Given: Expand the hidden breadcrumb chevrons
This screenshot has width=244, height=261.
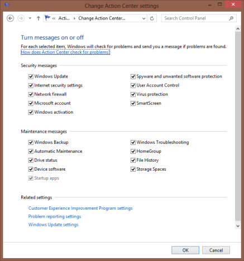Looking at the screenshot, I should pyautogui.click(x=54, y=18).
